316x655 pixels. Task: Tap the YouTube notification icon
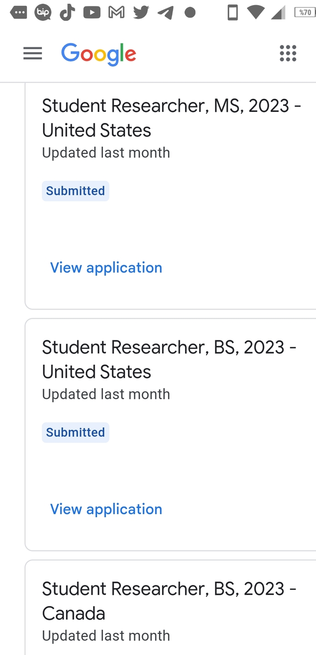click(92, 12)
